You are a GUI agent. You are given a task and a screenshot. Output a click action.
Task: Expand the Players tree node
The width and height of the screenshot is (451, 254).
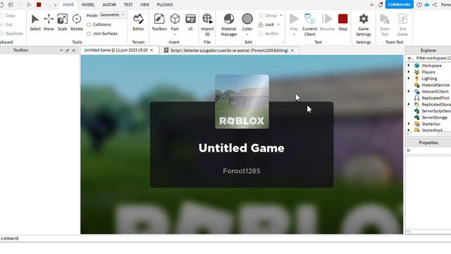(409, 72)
